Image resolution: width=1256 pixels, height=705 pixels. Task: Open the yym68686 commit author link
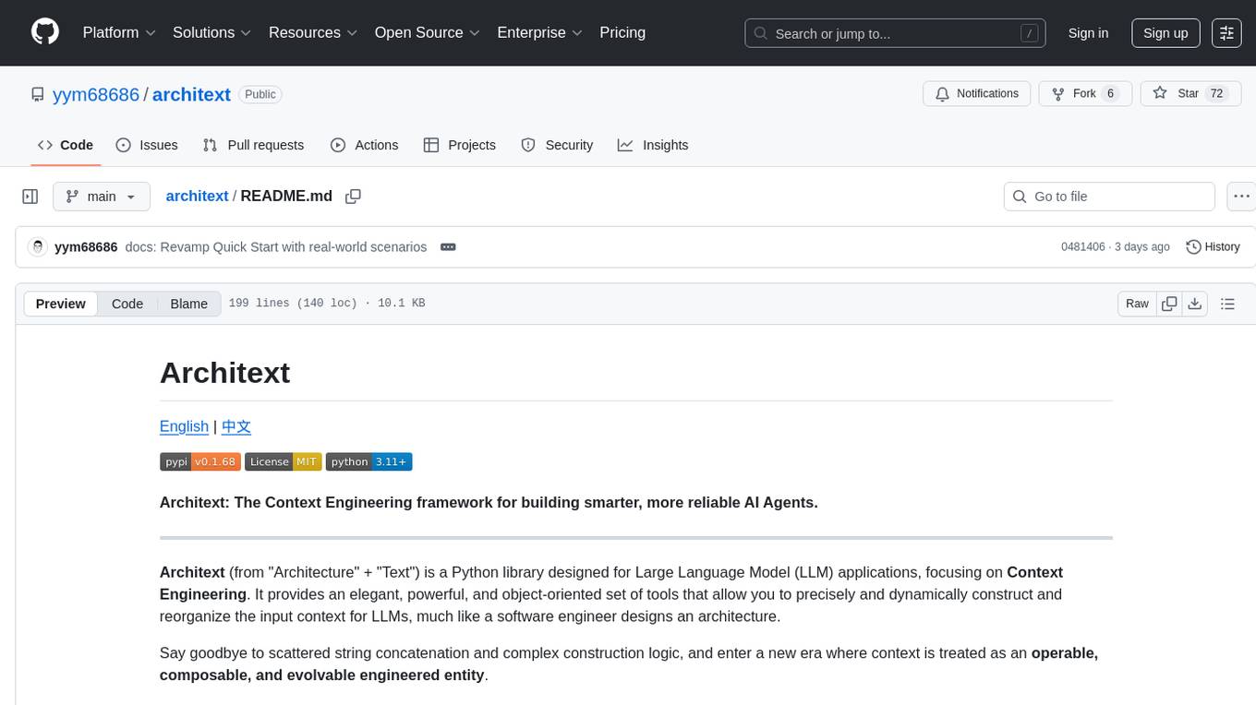point(86,246)
